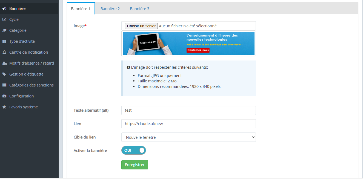Viewport: 363px width, 179px height.
Task: Click the leaf icon beside Catégorie
Action: (x=4, y=30)
